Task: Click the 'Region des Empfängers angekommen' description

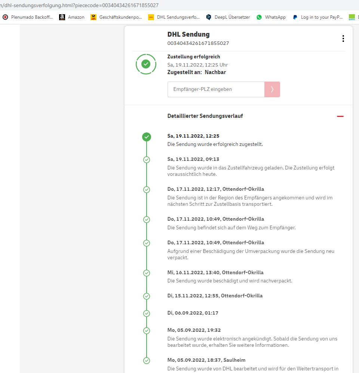Action: point(250,201)
